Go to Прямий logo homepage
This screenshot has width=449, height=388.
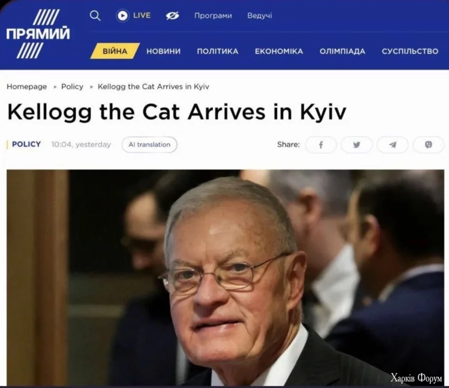coord(38,34)
